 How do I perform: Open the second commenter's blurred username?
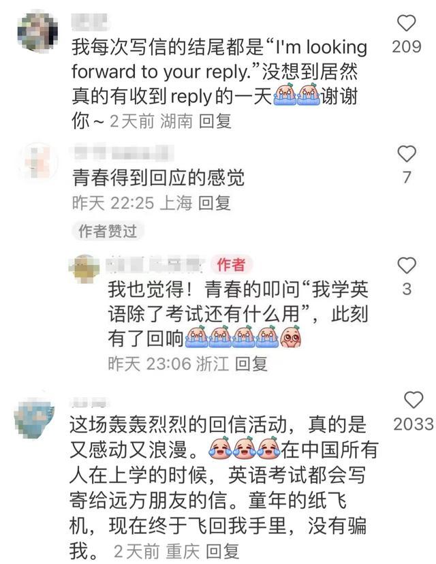click(123, 153)
